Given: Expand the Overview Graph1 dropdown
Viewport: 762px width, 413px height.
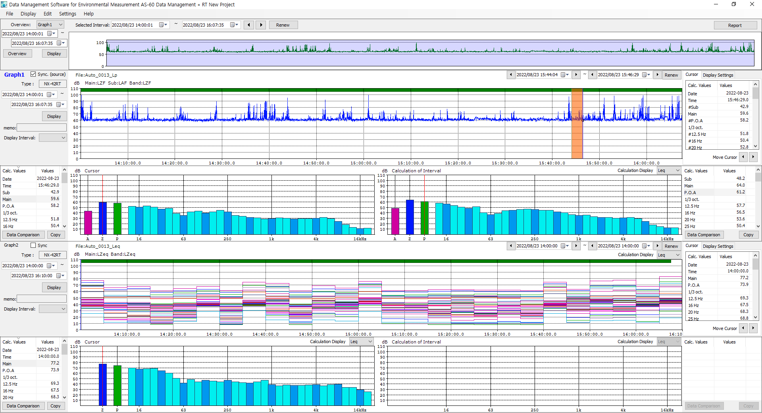Looking at the screenshot, I should (60, 25).
